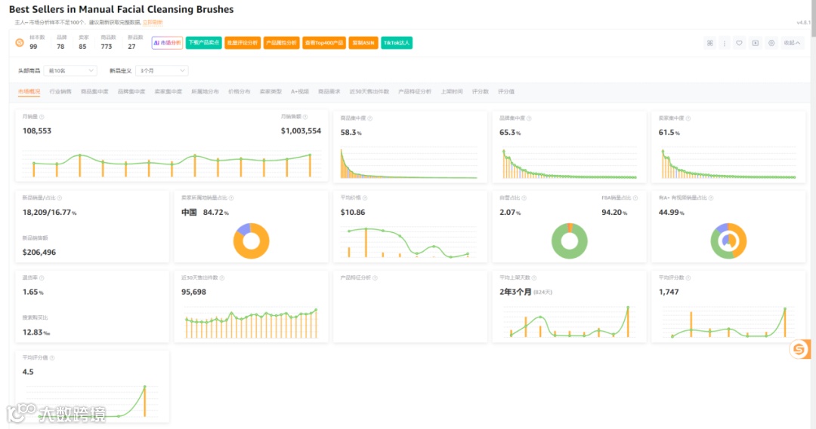Click the 立即刷新 refresh link
Screen dimensions: 816x429
(153, 23)
